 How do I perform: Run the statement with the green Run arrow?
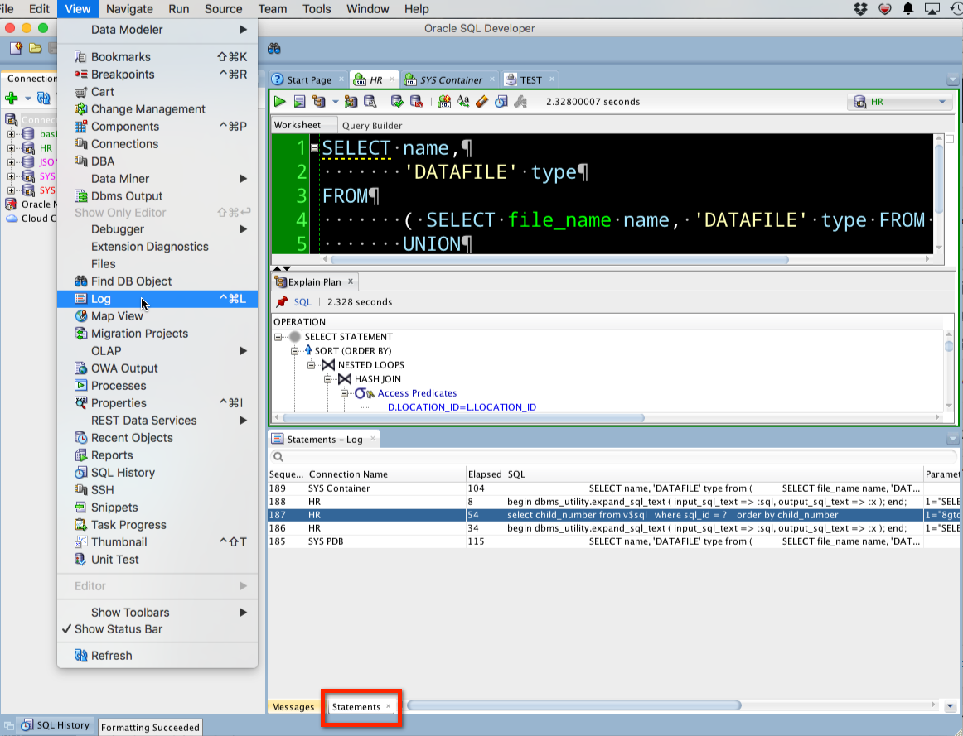coord(279,100)
